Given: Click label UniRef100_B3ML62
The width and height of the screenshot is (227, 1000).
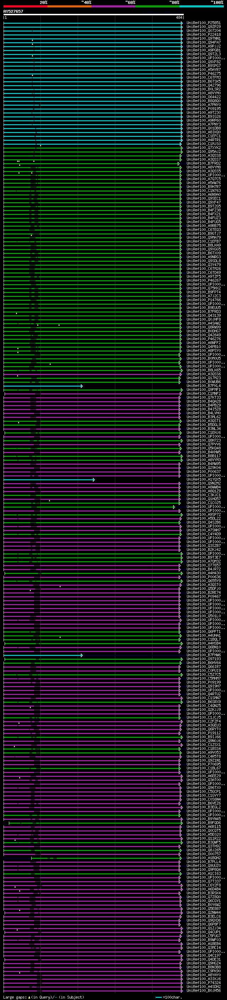Looking at the screenshot, I should 204,417.
